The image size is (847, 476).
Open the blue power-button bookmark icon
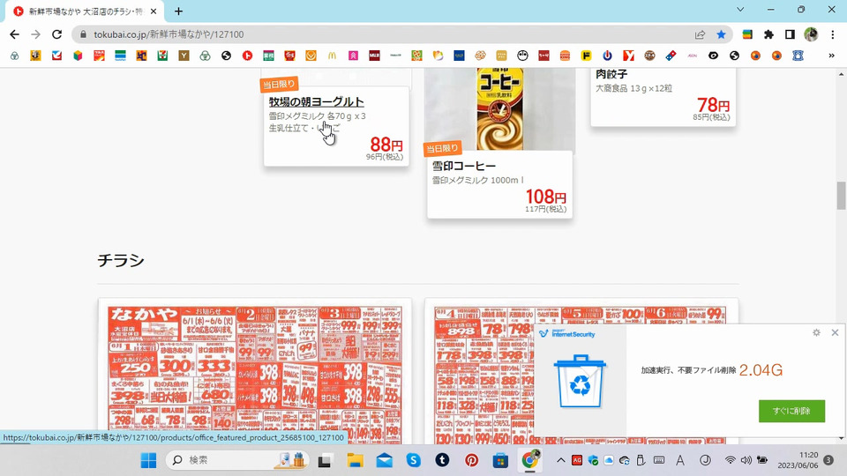607,56
